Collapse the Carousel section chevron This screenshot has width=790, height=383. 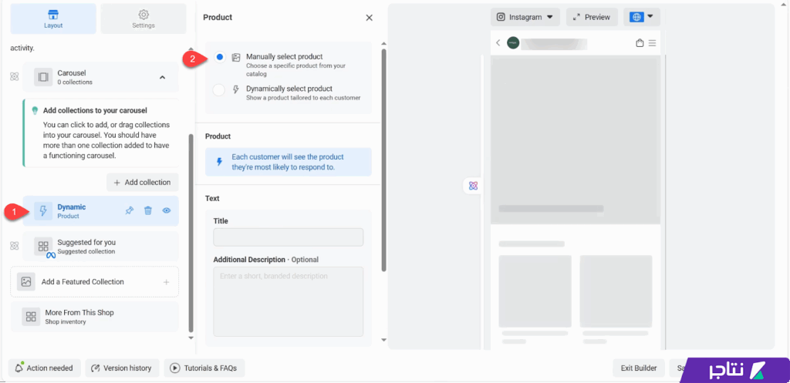pos(162,77)
